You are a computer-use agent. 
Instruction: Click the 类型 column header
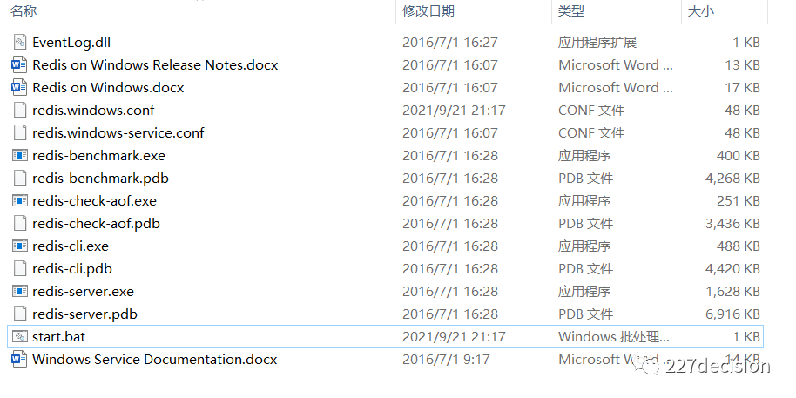571,11
